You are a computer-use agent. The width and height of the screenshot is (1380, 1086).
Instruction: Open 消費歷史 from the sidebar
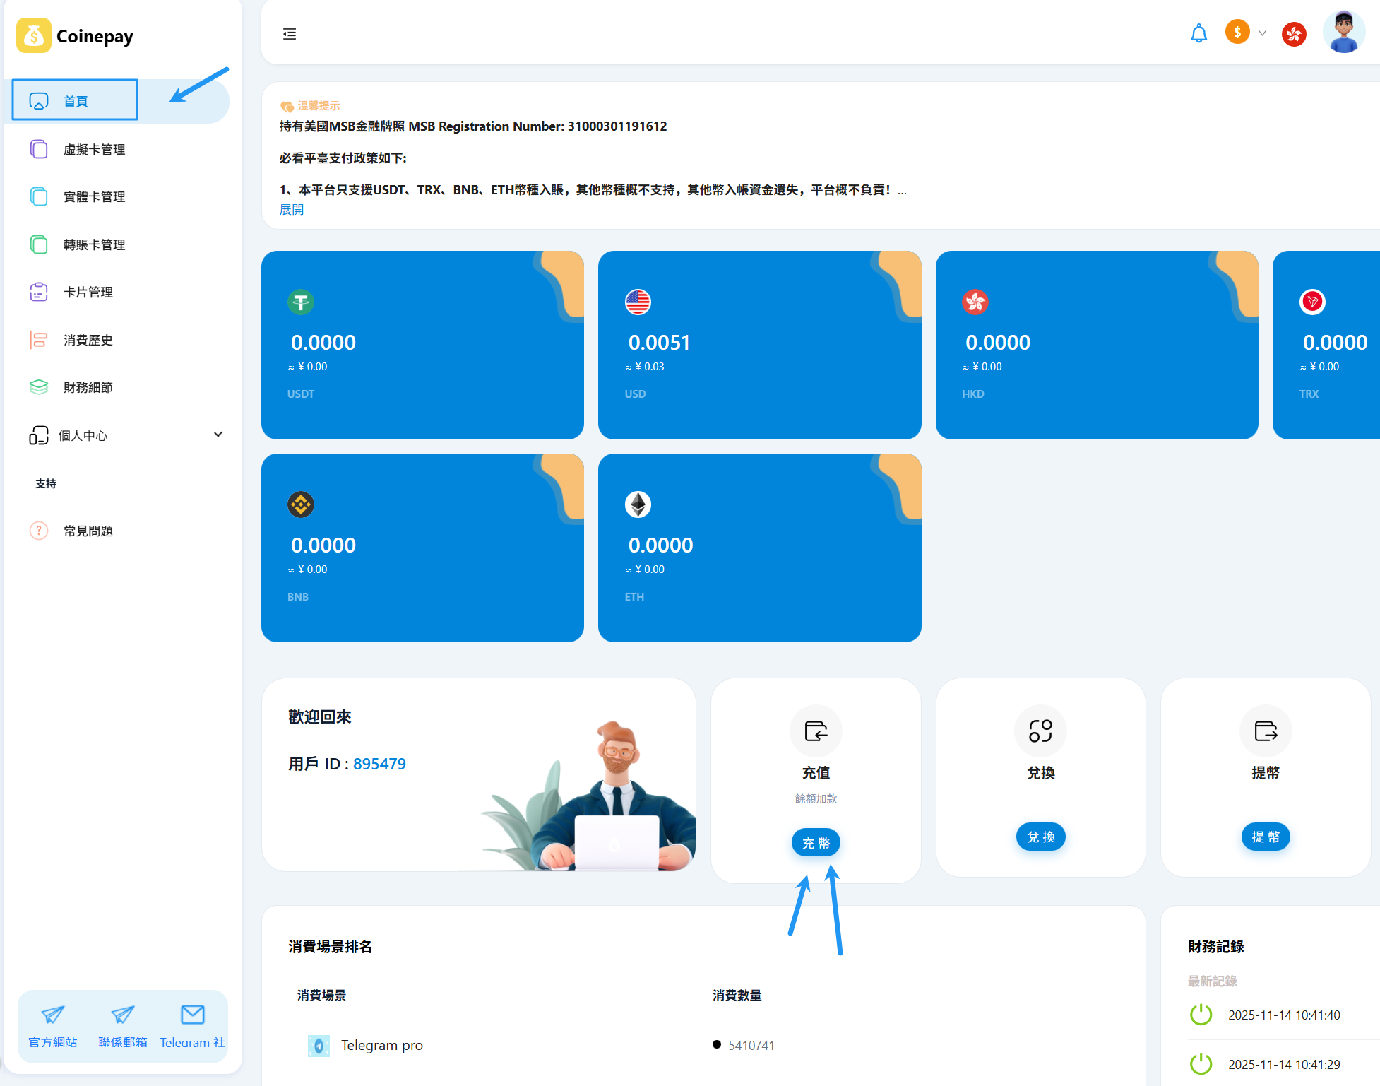coord(88,340)
